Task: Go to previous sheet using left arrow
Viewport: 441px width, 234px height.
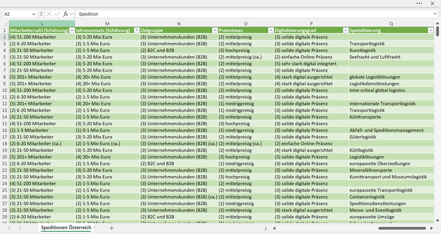Action: point(9,228)
